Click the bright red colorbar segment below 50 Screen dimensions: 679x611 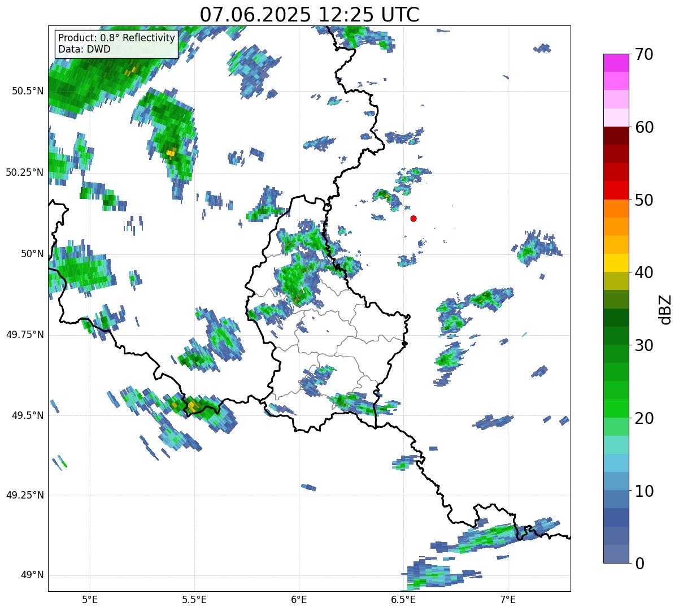(x=615, y=190)
